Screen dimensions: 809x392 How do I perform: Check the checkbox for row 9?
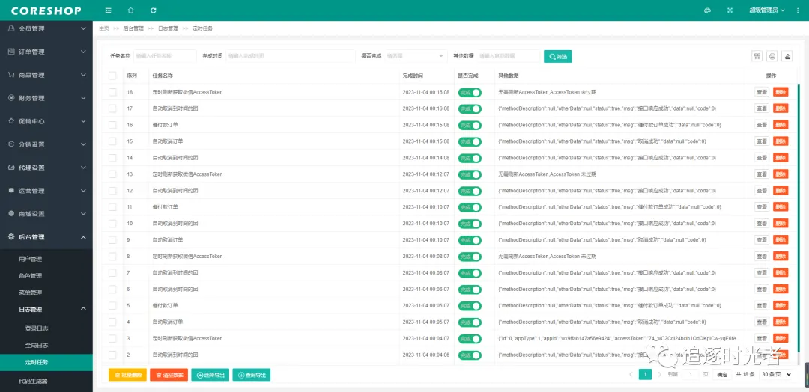pyautogui.click(x=112, y=240)
